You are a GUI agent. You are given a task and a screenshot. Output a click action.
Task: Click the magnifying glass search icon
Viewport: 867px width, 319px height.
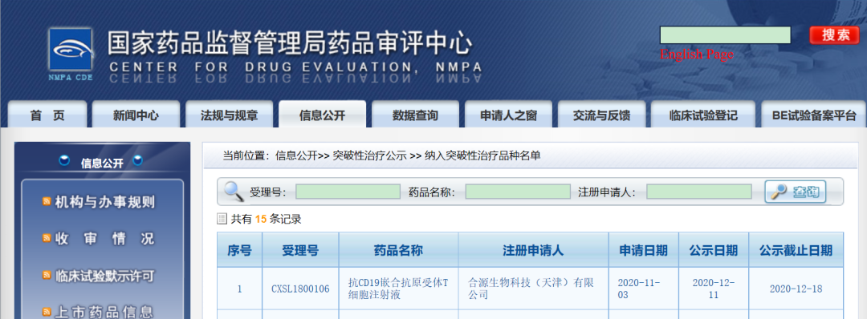pyautogui.click(x=234, y=192)
